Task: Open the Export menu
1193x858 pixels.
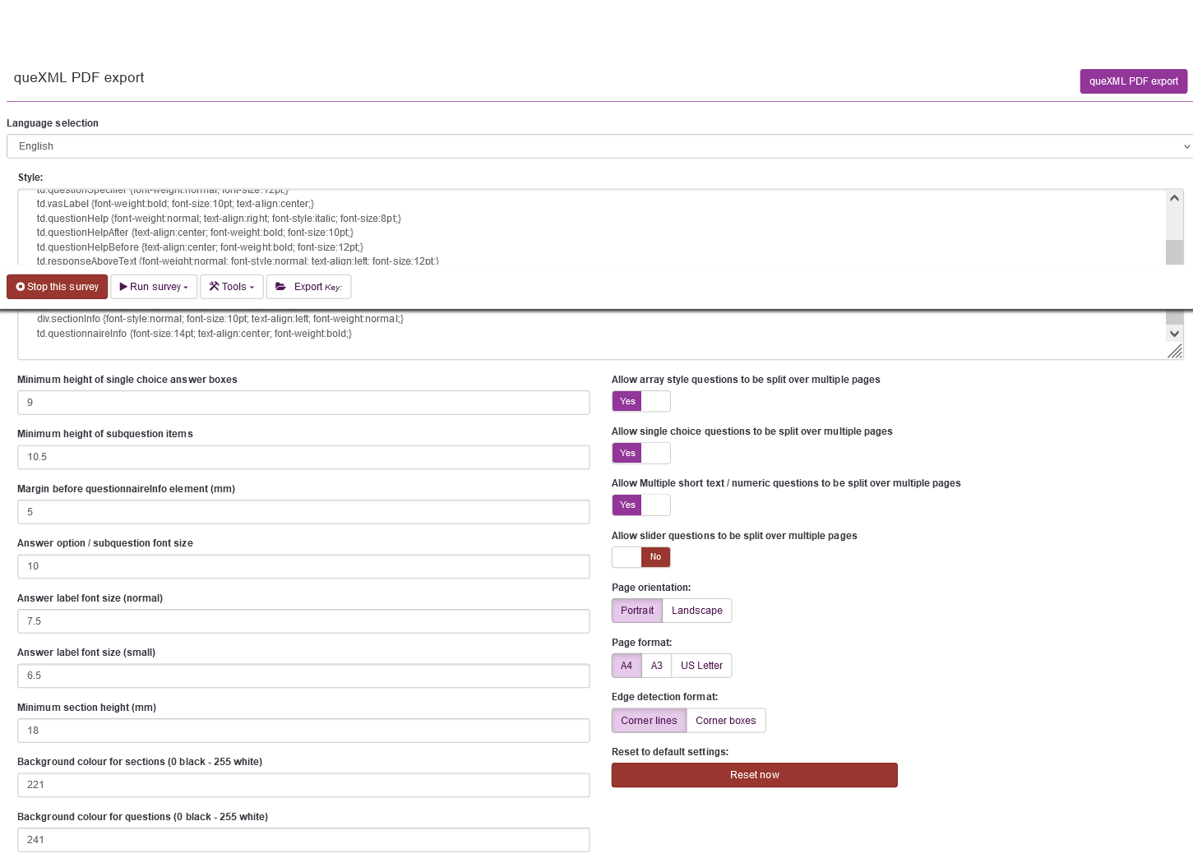Action: click(x=309, y=287)
